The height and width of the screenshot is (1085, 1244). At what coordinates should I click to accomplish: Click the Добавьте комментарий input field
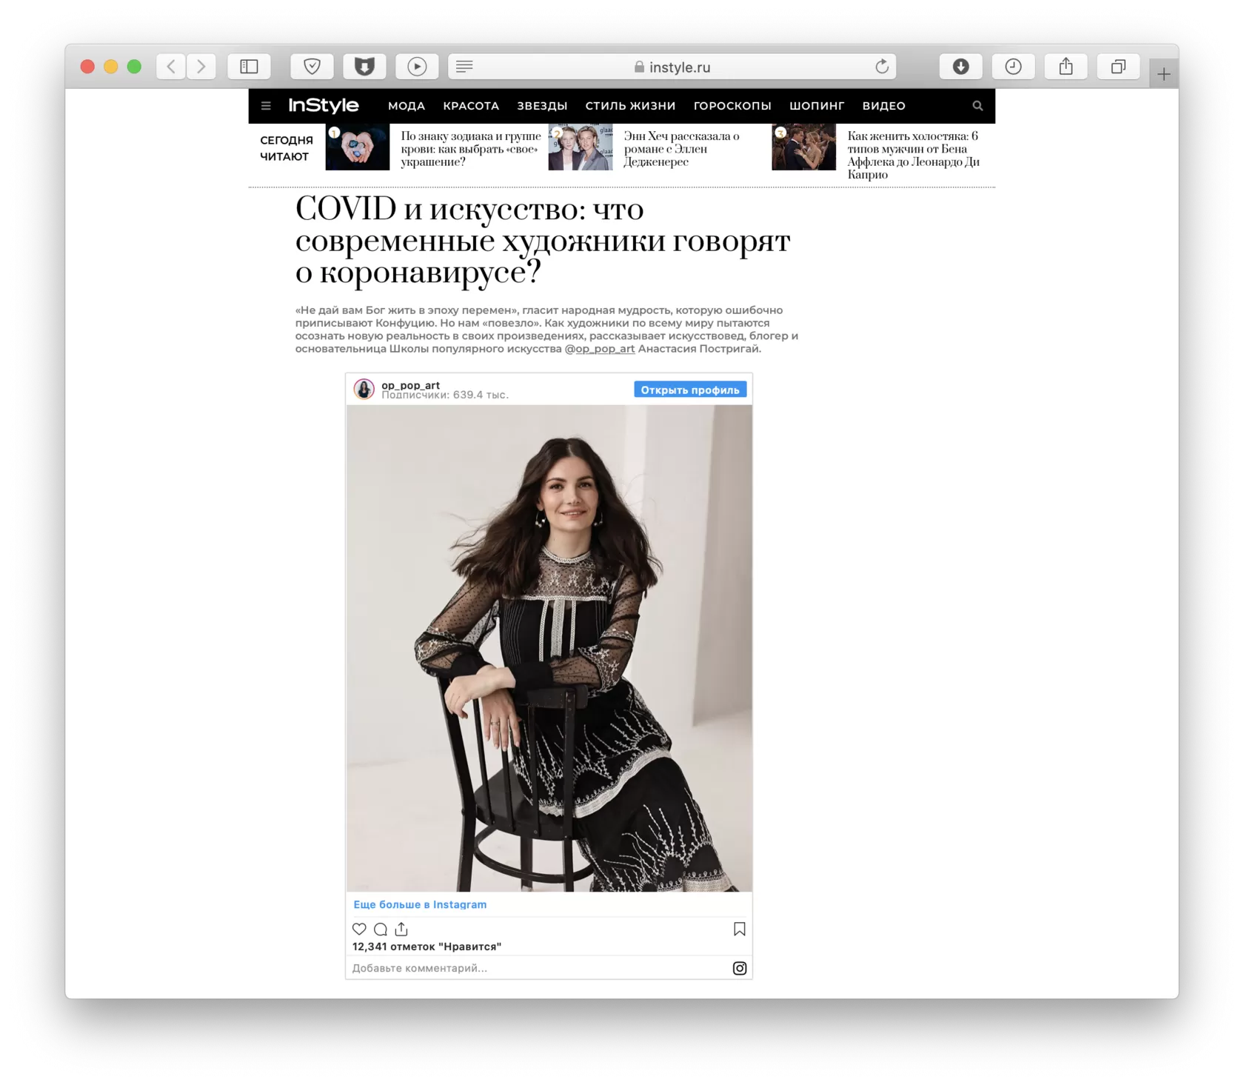[x=538, y=968]
